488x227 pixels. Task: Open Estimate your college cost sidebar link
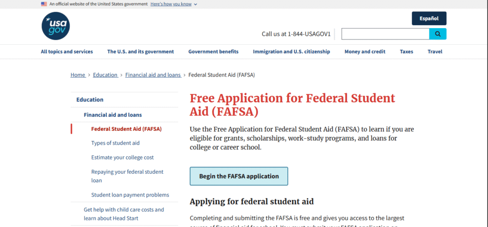122,158
